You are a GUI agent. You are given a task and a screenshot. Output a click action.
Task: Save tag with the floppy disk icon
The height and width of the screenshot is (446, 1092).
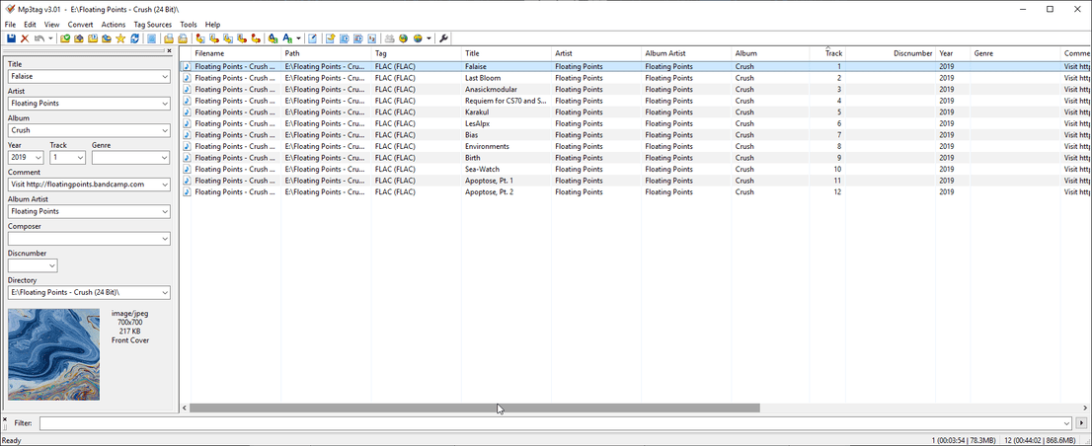(11, 38)
